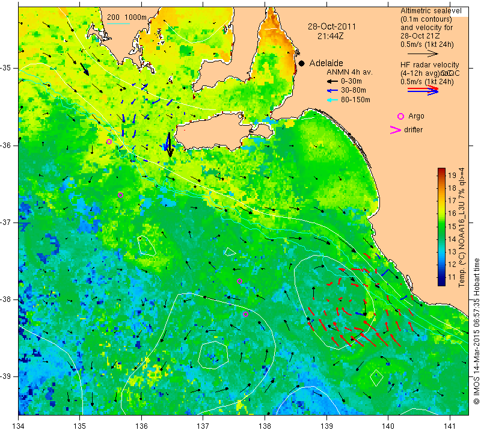Click the -36 latitude axis label
Image resolution: width=481 pixels, height=433 pixels.
pyautogui.click(x=7, y=145)
